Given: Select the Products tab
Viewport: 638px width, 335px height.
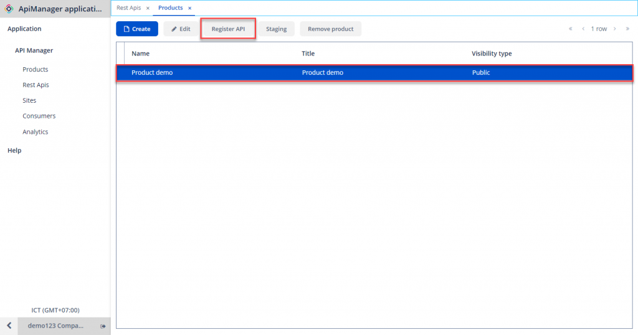Looking at the screenshot, I should click(170, 8).
